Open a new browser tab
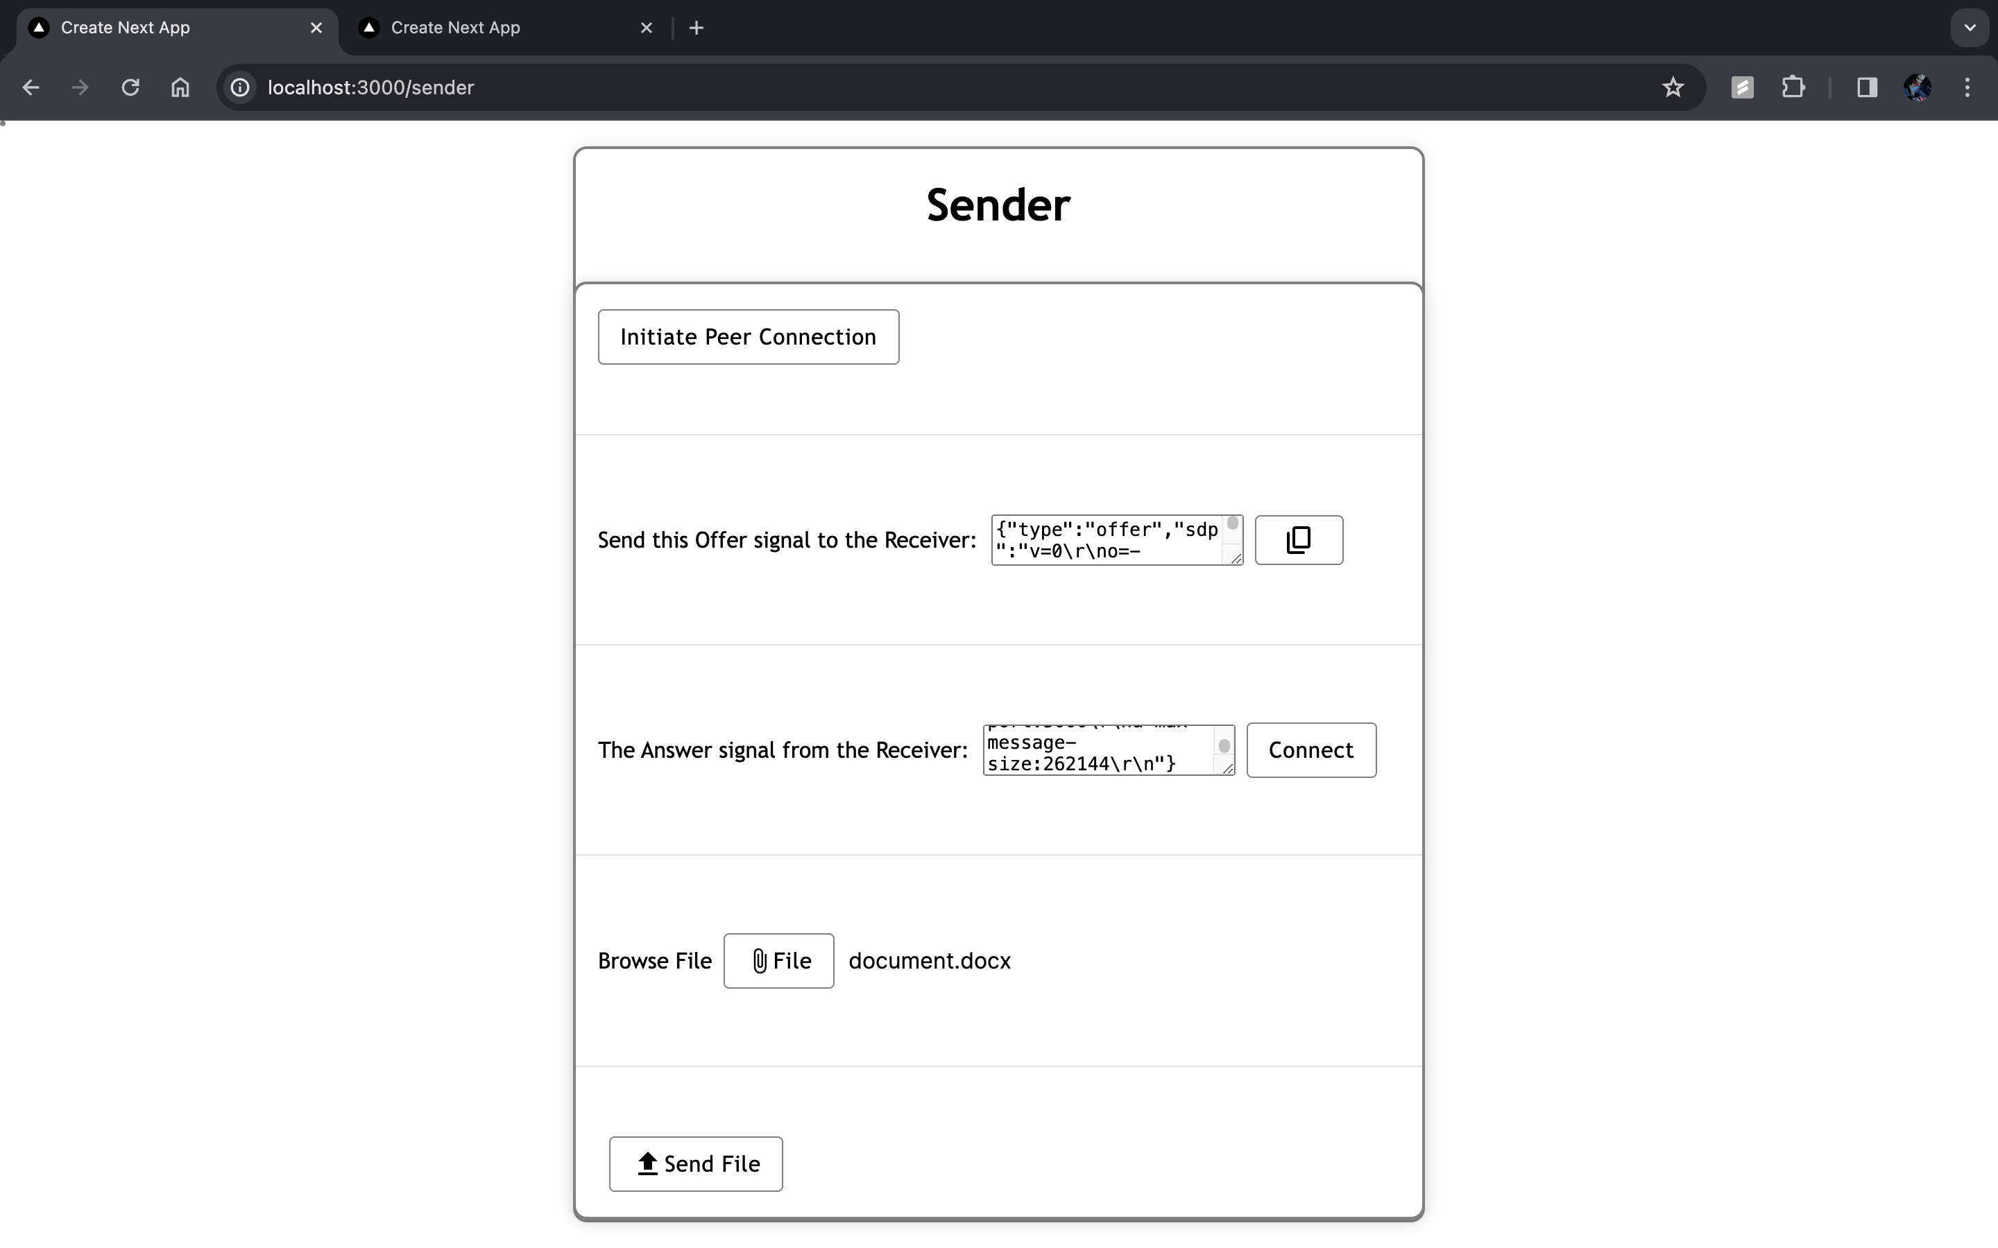 pos(696,28)
